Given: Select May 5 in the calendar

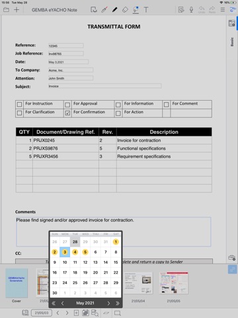Looking at the screenshot, I should coord(85,252).
